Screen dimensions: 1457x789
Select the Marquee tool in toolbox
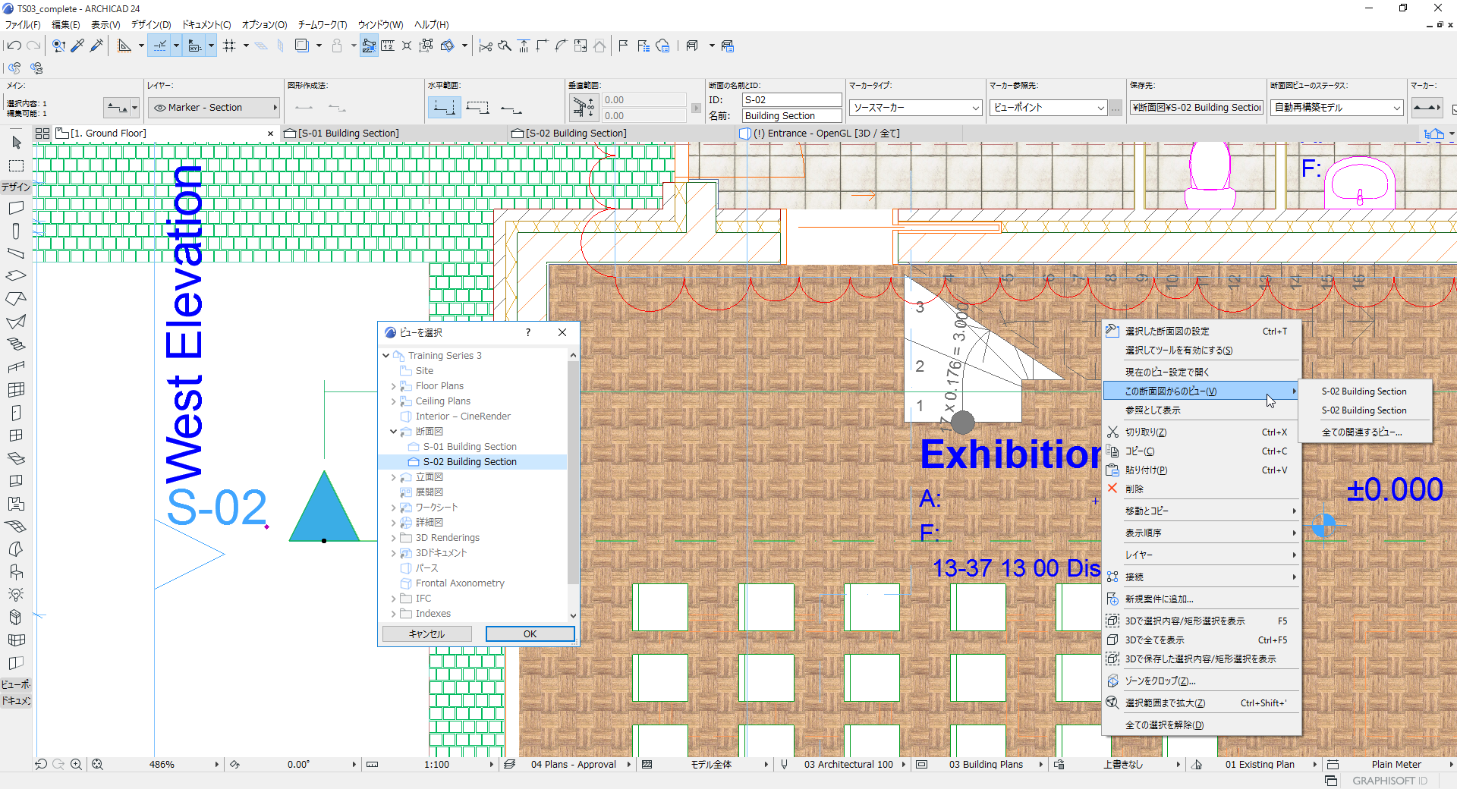click(16, 165)
